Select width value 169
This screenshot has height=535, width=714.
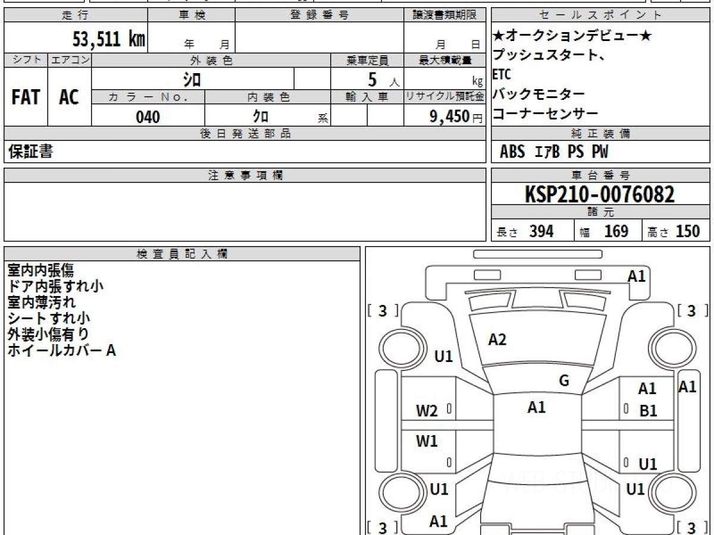(x=616, y=231)
